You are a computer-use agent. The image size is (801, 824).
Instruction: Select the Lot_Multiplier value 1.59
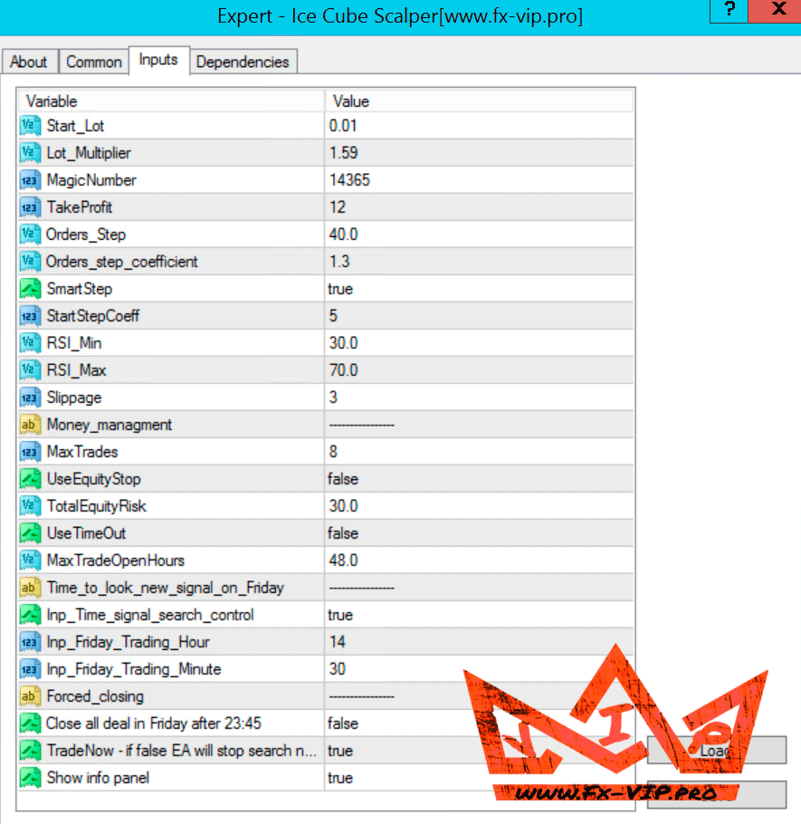coord(343,153)
